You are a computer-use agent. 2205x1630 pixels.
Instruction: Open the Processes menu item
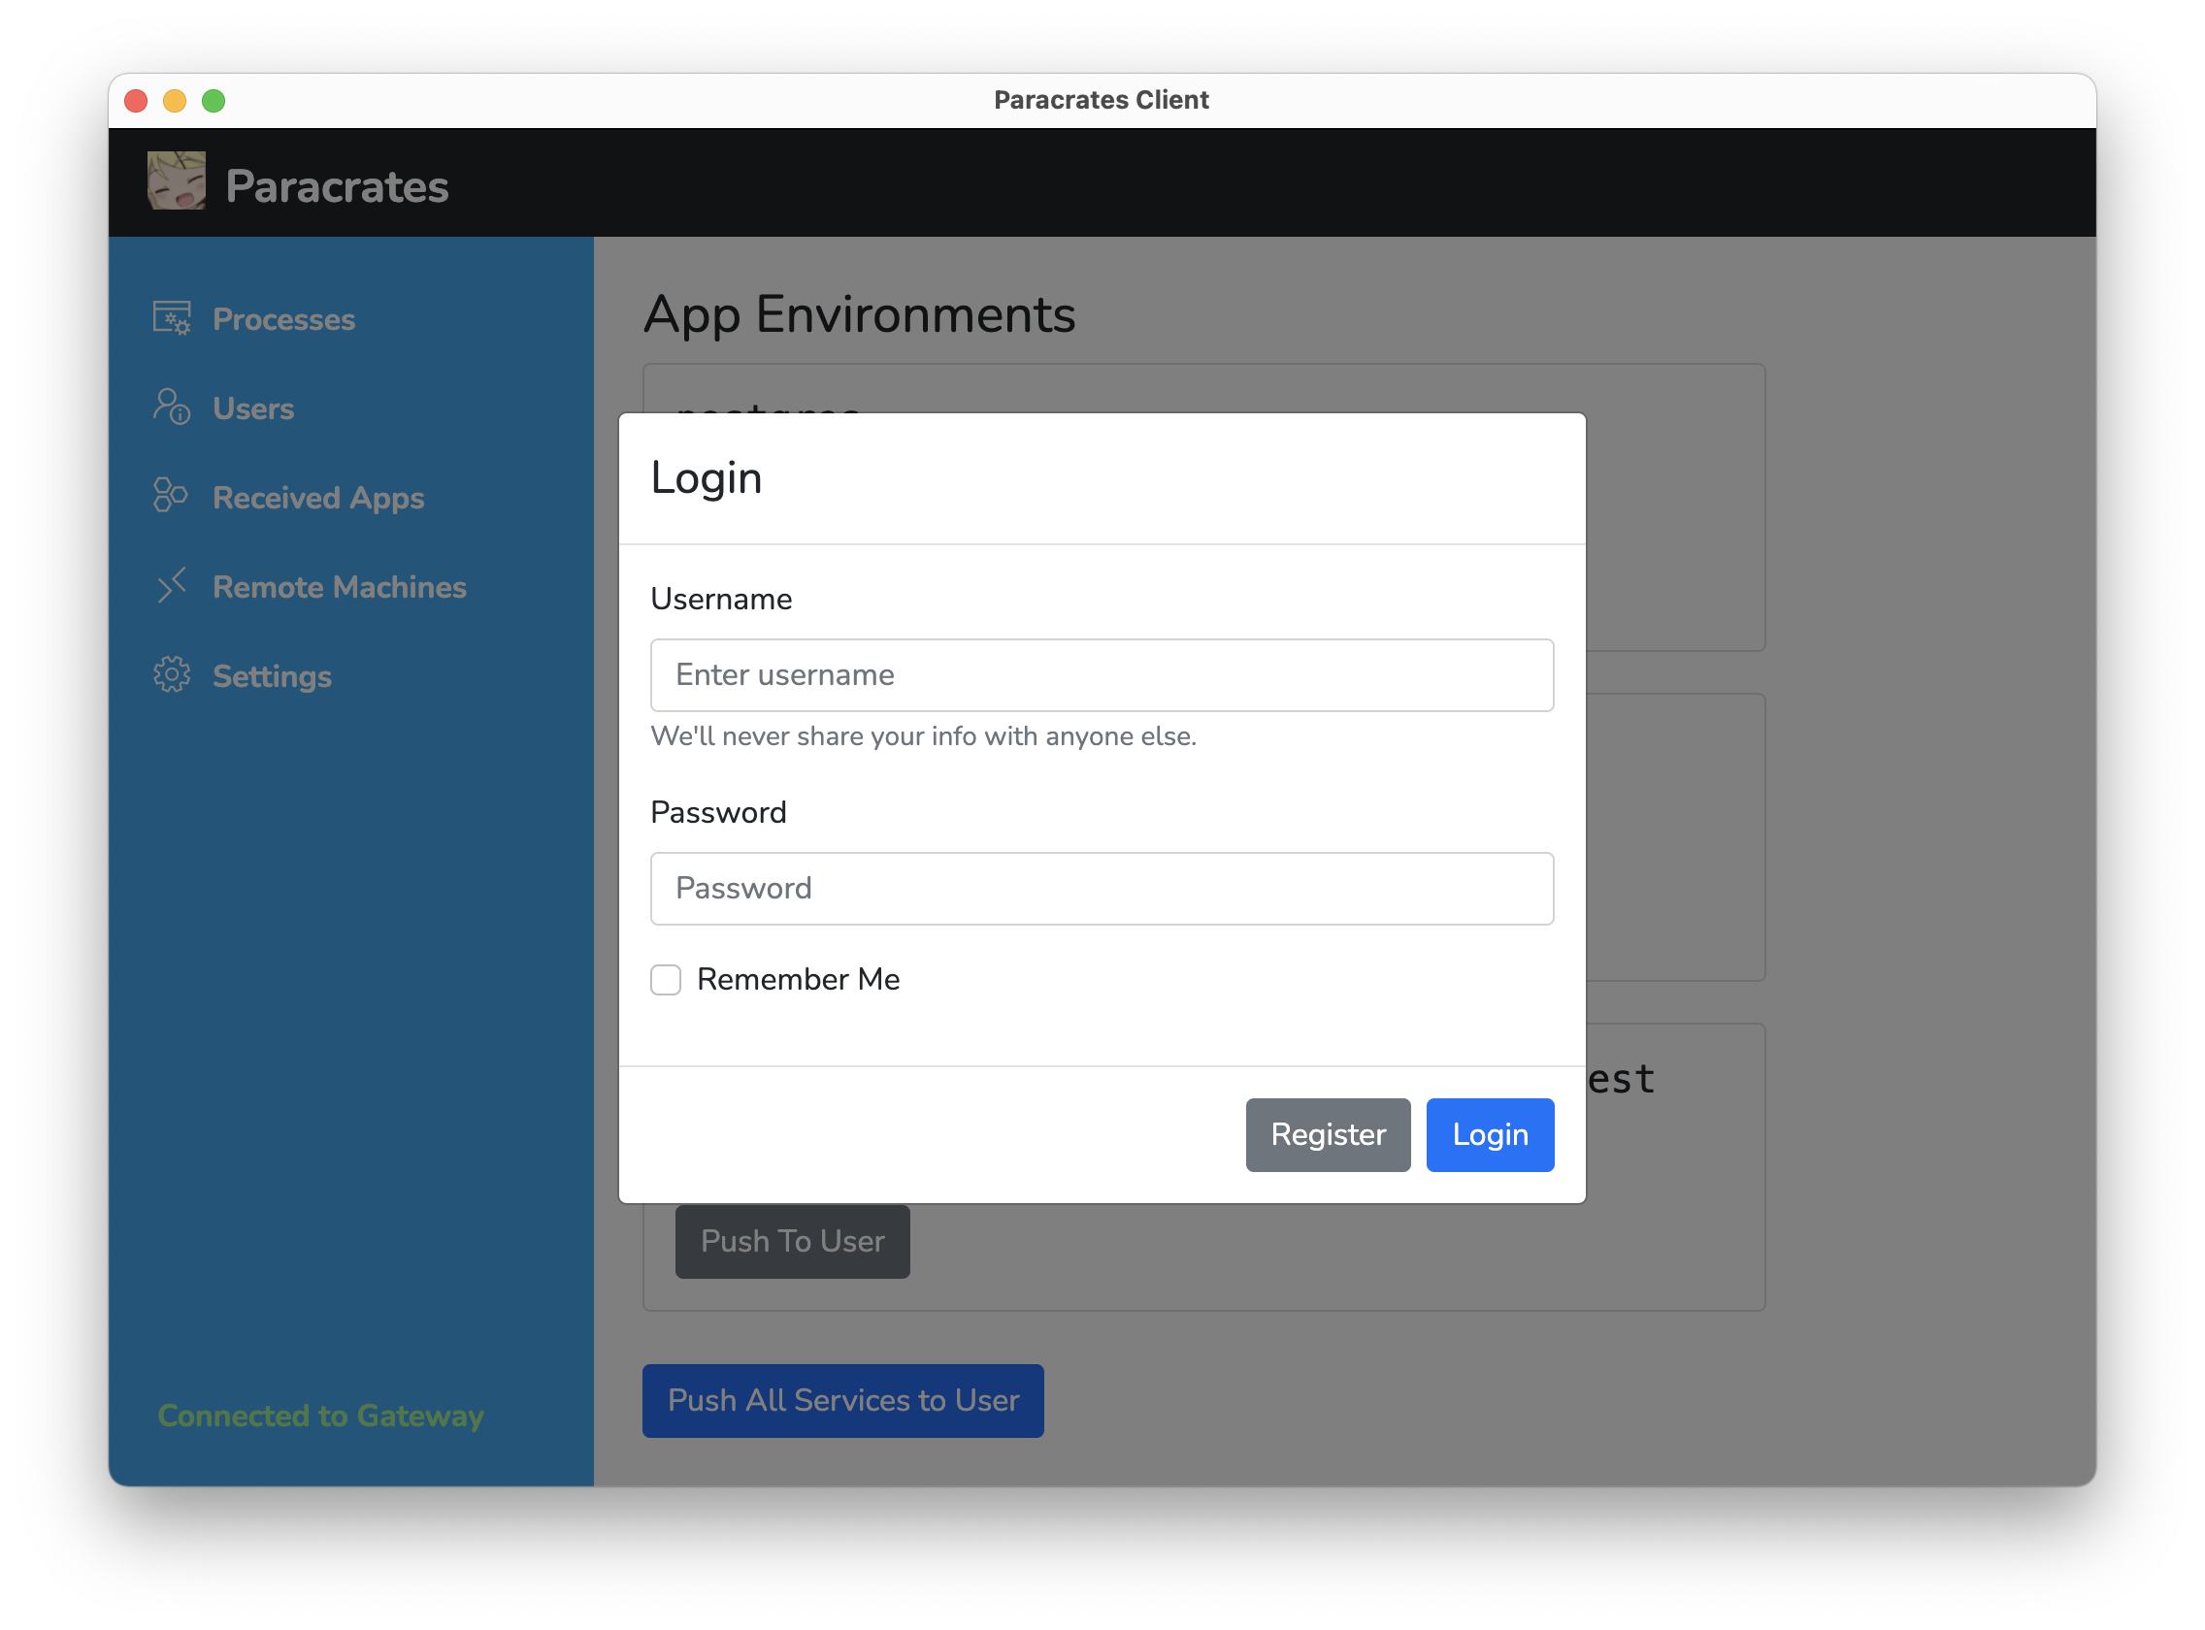(283, 319)
